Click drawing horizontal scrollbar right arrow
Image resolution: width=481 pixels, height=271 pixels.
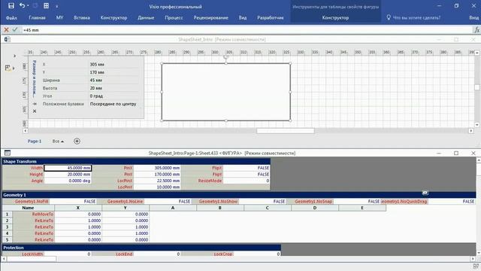tap(471, 131)
